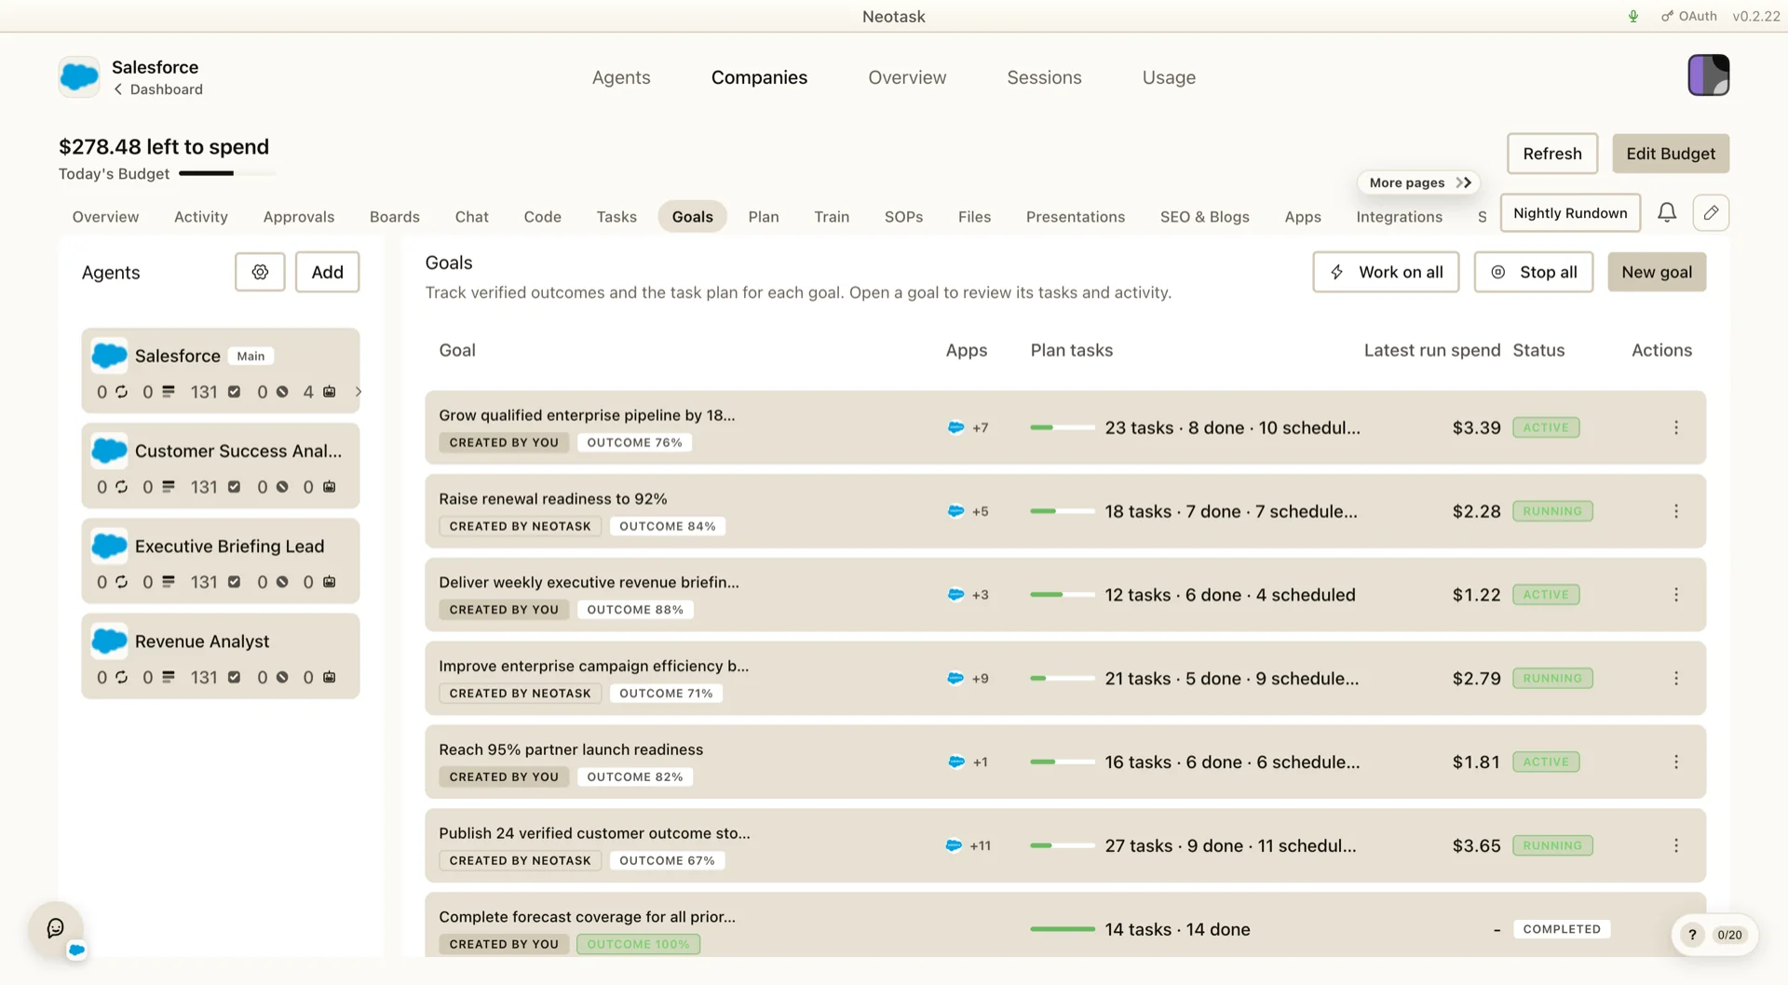The width and height of the screenshot is (1788, 985).
Task: Select the Executive Briefing Lead agent card
Action: point(221,561)
